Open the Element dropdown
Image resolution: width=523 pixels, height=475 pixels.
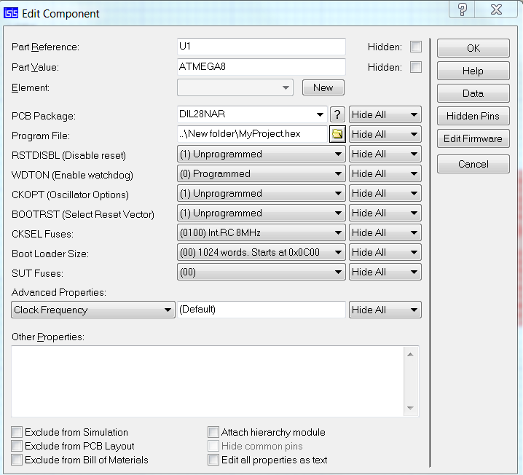[235, 87]
